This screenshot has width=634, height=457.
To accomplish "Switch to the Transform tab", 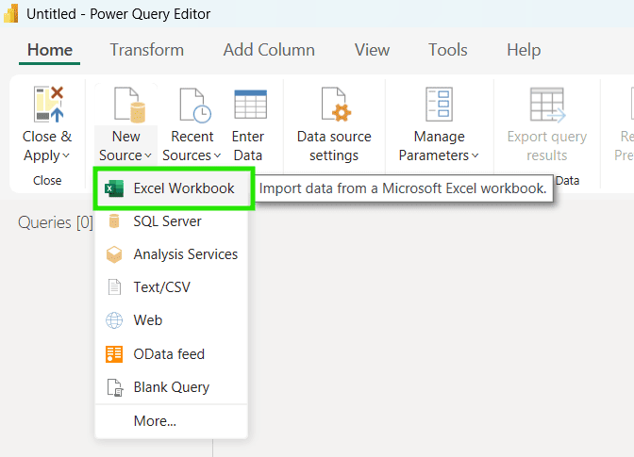I will 147,50.
